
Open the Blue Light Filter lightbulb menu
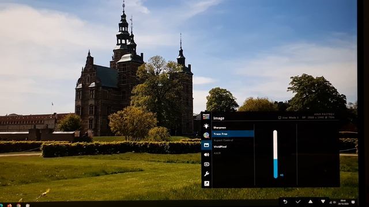pyautogui.click(x=206, y=126)
